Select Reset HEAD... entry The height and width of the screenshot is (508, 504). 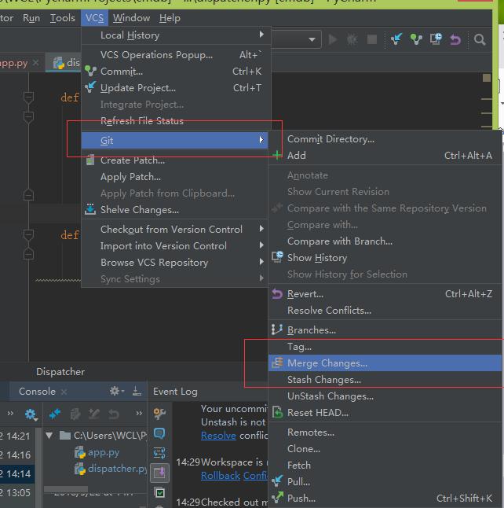click(385, 412)
